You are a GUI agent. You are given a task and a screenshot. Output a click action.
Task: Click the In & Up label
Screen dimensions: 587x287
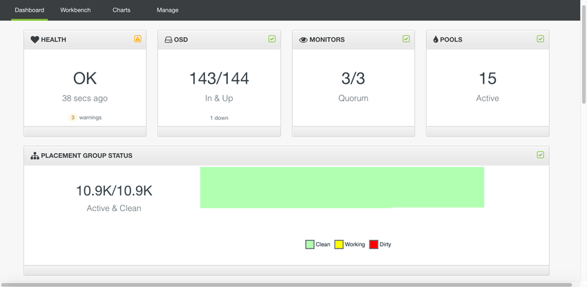(219, 99)
